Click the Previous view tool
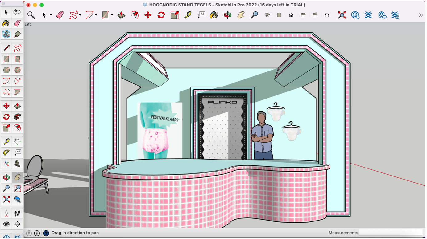The height and width of the screenshot is (239, 427). [x=17, y=200]
